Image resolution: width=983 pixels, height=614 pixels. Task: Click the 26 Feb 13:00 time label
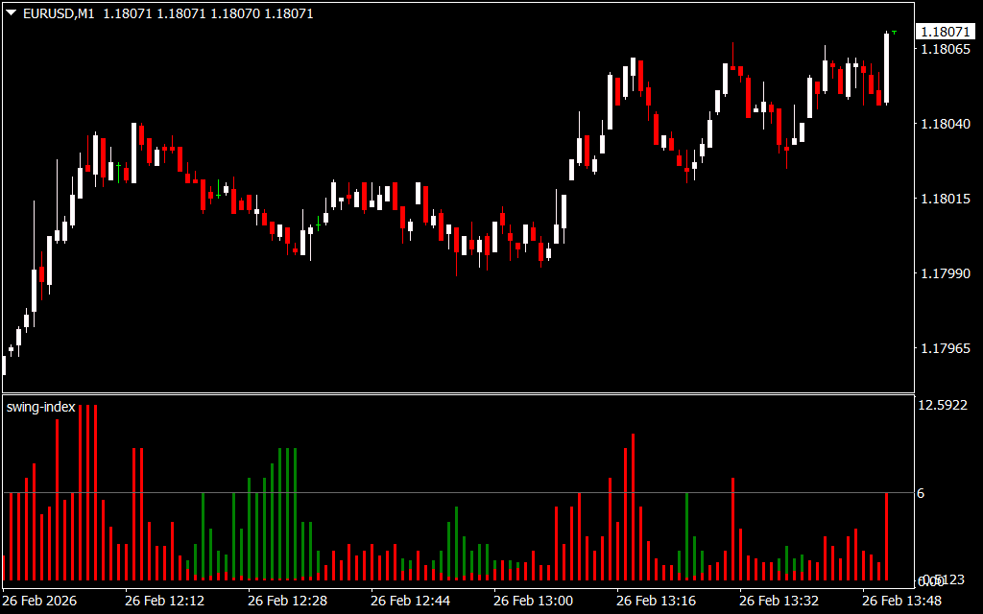pos(533,601)
